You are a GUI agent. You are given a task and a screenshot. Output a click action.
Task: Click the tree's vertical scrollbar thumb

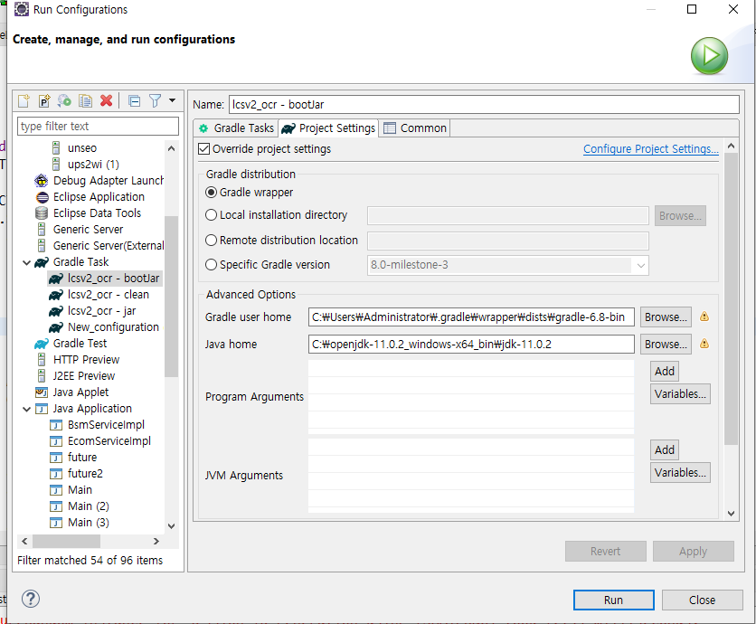[171, 297]
